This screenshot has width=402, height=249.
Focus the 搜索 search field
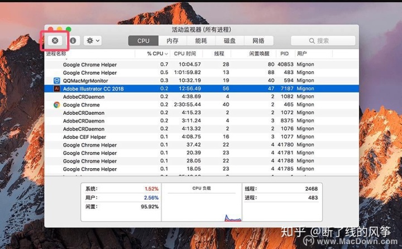click(x=323, y=41)
